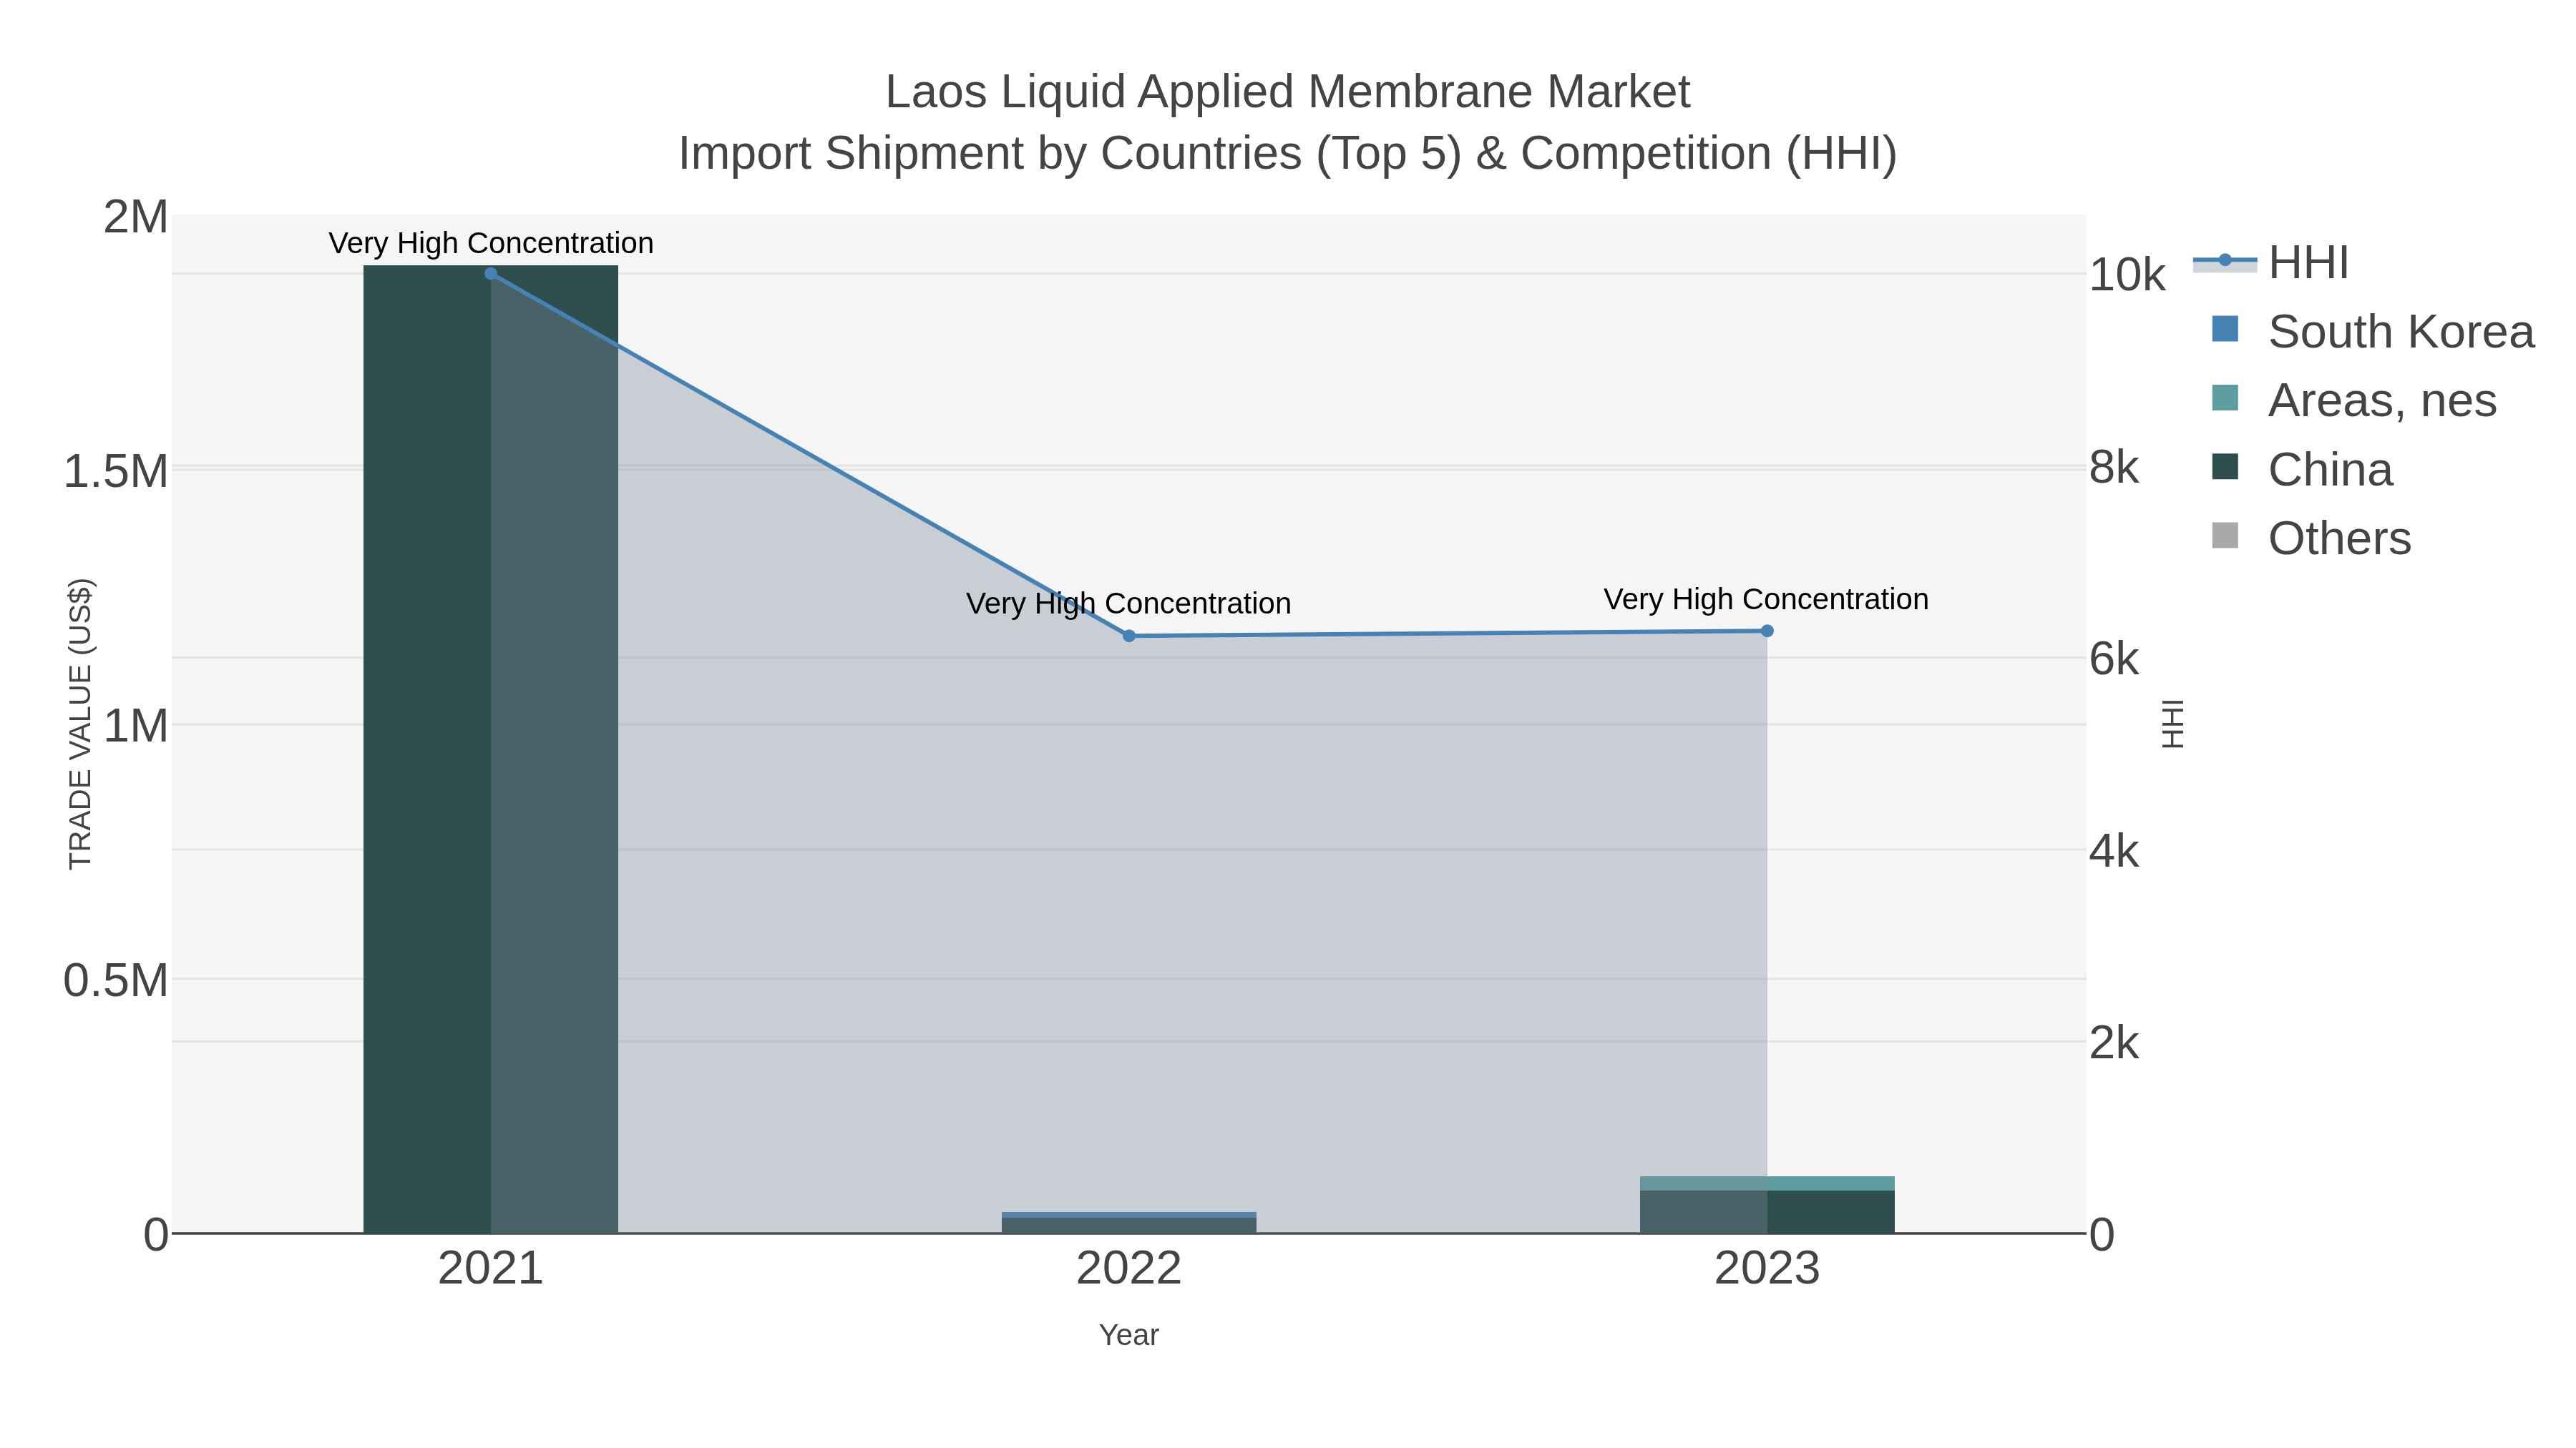This screenshot has height=1448, width=2576.
Task: Click the 2022 Very High Concentration annotation
Action: pos(1129,604)
